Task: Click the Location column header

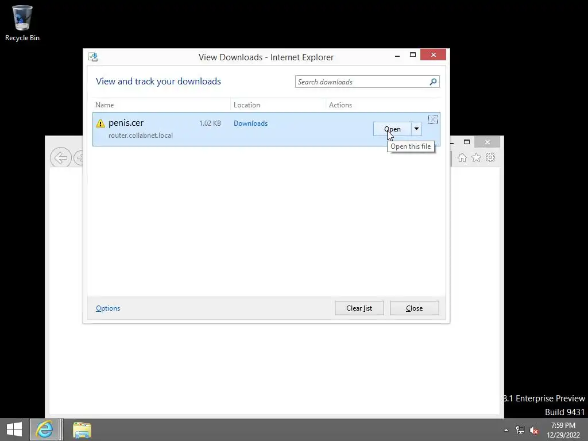Action: [x=247, y=105]
